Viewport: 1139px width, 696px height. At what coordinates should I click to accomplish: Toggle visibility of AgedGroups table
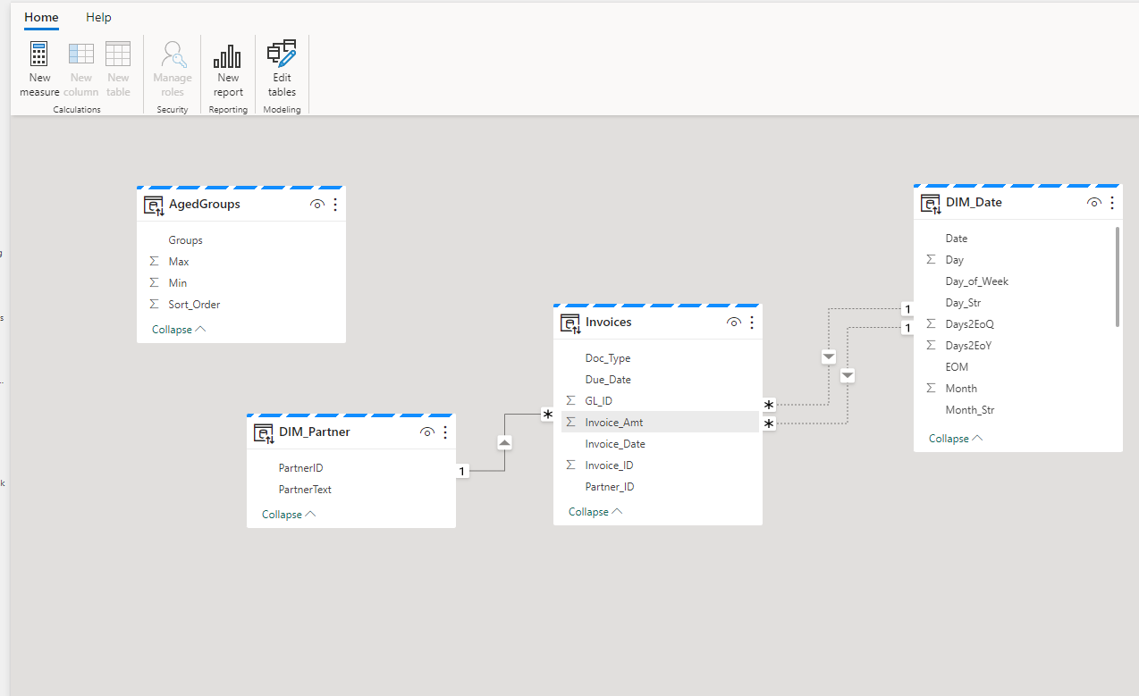tap(316, 205)
